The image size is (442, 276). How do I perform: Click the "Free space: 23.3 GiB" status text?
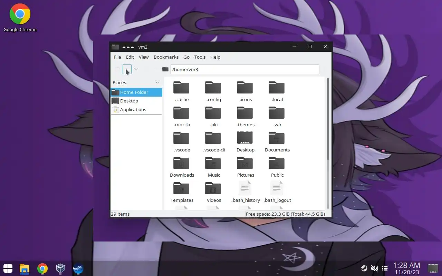point(285,214)
